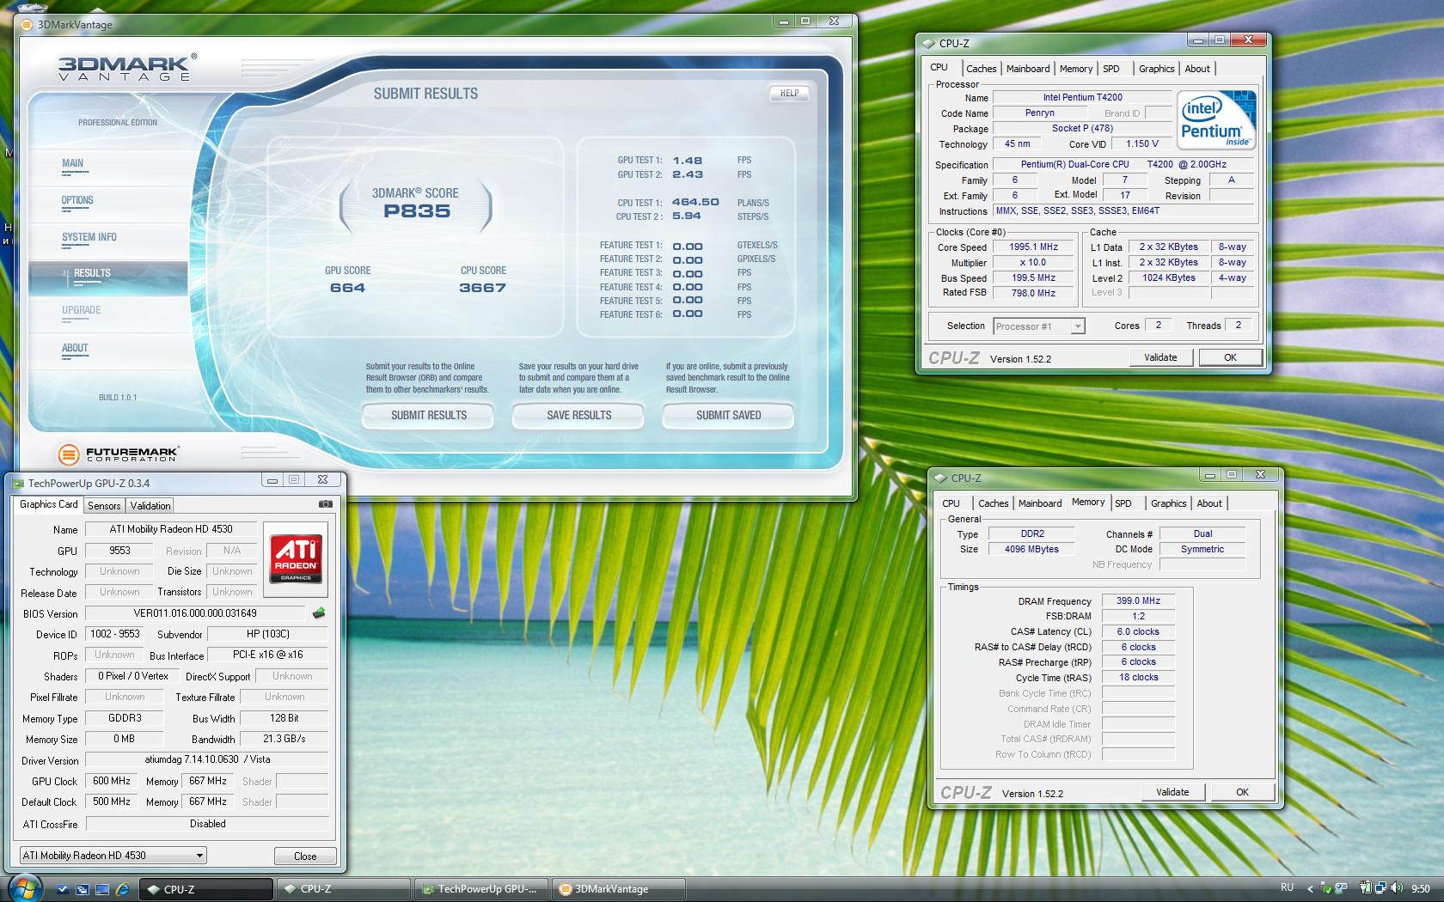Launch Internet Explorer from quick launch
The image size is (1444, 902).
(x=122, y=889)
